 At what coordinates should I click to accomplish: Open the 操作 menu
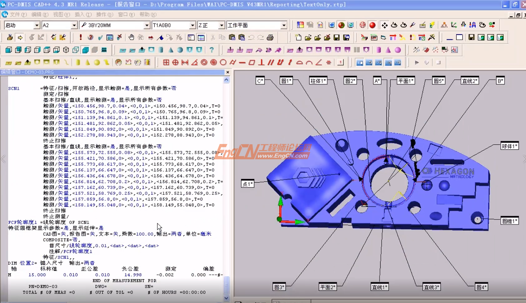pos(105,14)
